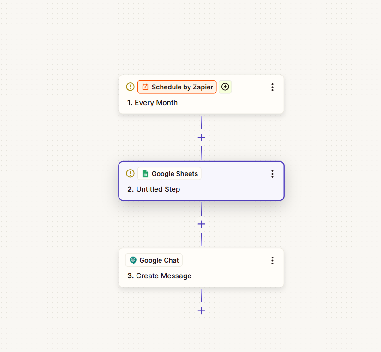
Task: Click warning icon on Schedule by Zapier step
Action: [130, 87]
